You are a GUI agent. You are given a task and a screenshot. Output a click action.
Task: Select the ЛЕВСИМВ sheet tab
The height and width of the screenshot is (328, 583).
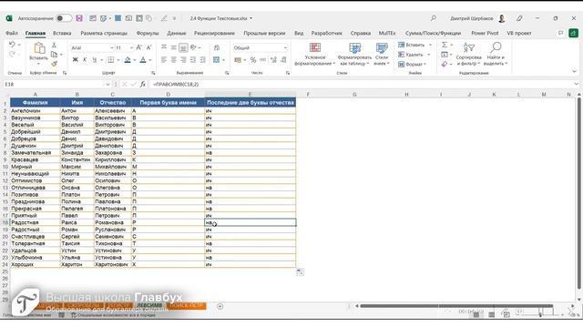[x=149, y=306]
